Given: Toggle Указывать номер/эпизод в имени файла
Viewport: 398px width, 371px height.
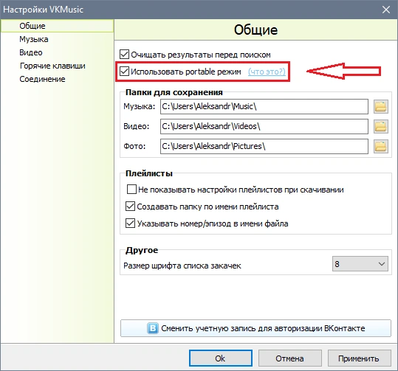Looking at the screenshot, I should pyautogui.click(x=130, y=223).
